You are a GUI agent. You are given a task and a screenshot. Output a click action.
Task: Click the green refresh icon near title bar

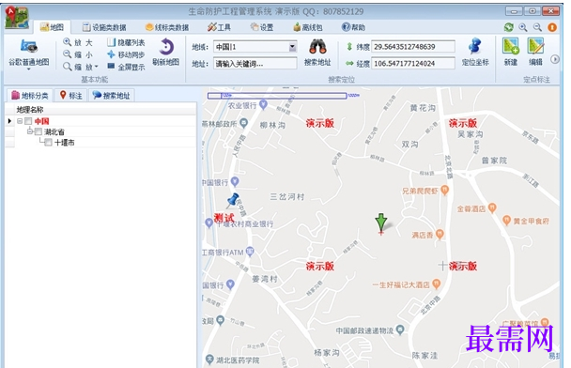(508, 27)
